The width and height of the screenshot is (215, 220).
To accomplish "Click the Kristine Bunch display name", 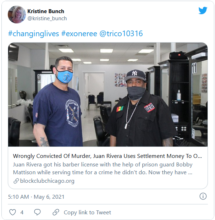I will point(46,11).
